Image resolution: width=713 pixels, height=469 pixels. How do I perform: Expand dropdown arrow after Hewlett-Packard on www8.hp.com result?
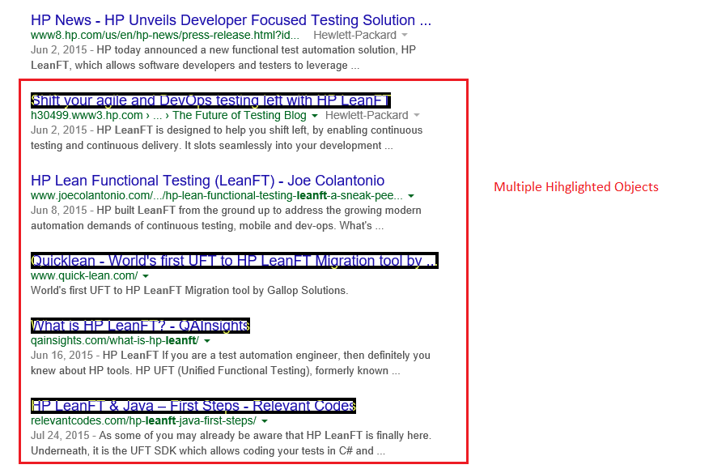point(405,36)
